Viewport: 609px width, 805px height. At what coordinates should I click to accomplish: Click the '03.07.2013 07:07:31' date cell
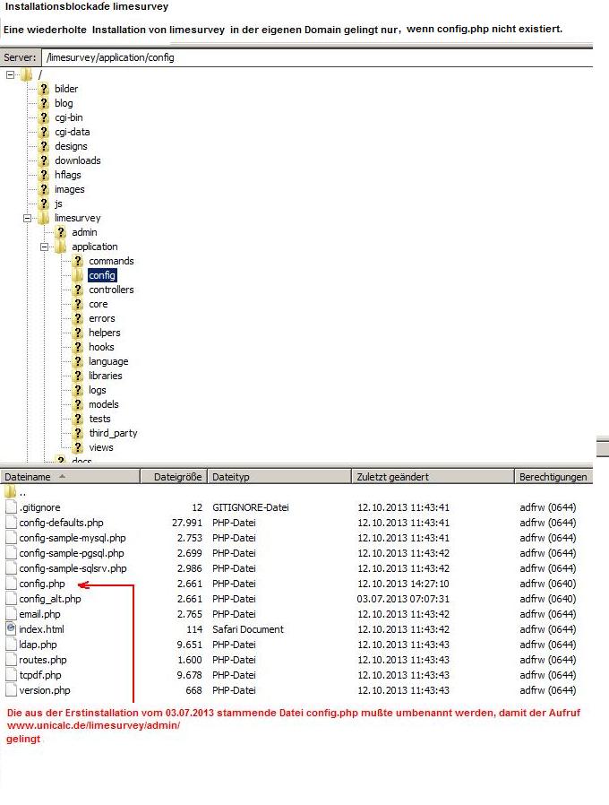[403, 599]
